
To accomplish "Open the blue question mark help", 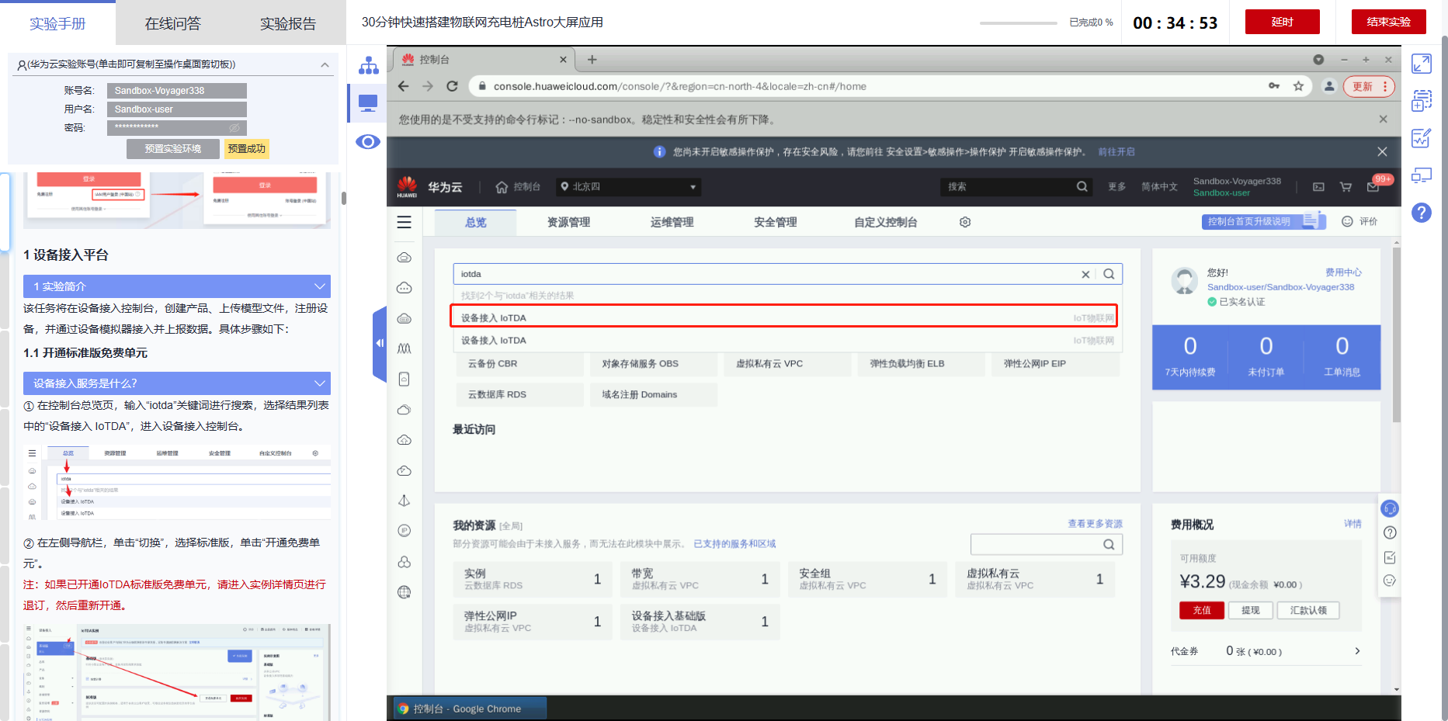I will pyautogui.click(x=1422, y=213).
